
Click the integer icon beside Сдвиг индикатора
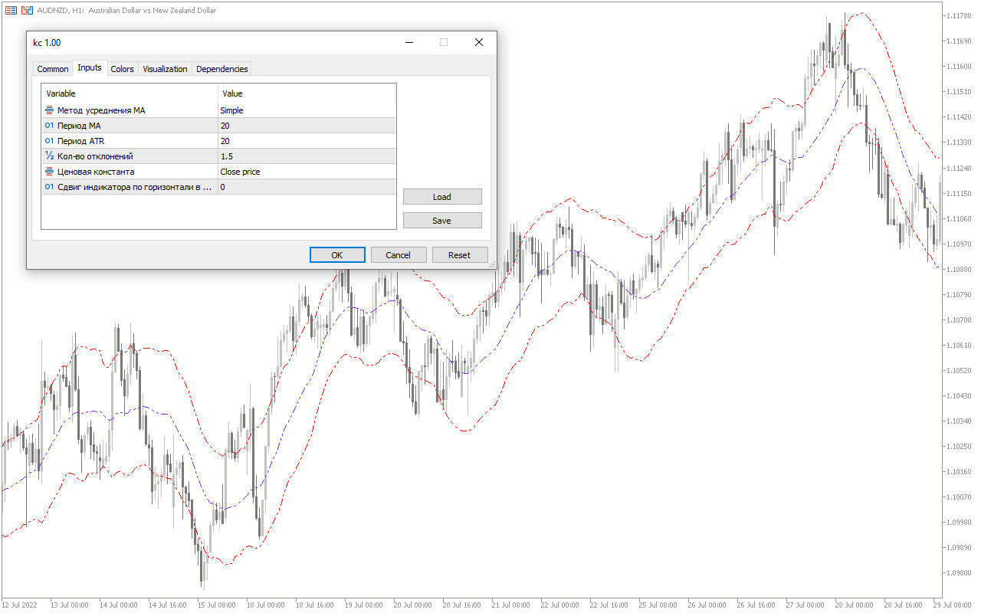pos(50,187)
